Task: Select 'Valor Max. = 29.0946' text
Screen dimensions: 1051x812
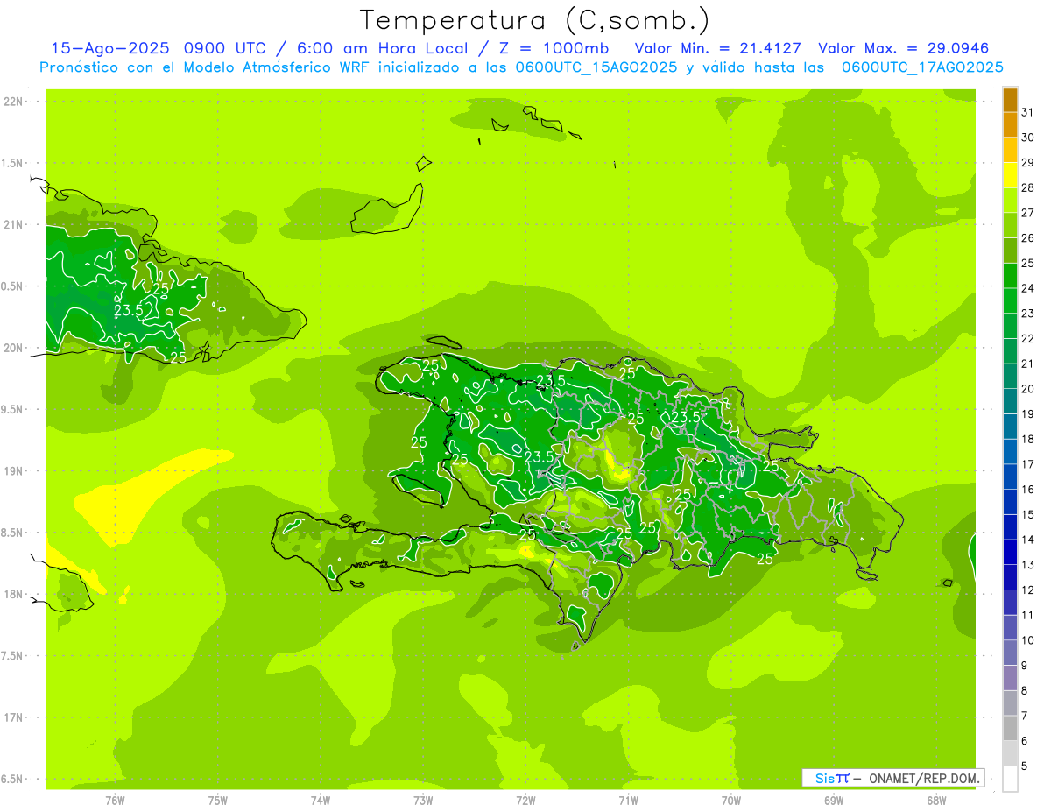Action: pyautogui.click(x=904, y=48)
